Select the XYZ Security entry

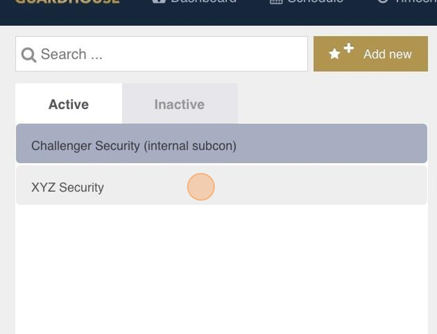tap(222, 185)
